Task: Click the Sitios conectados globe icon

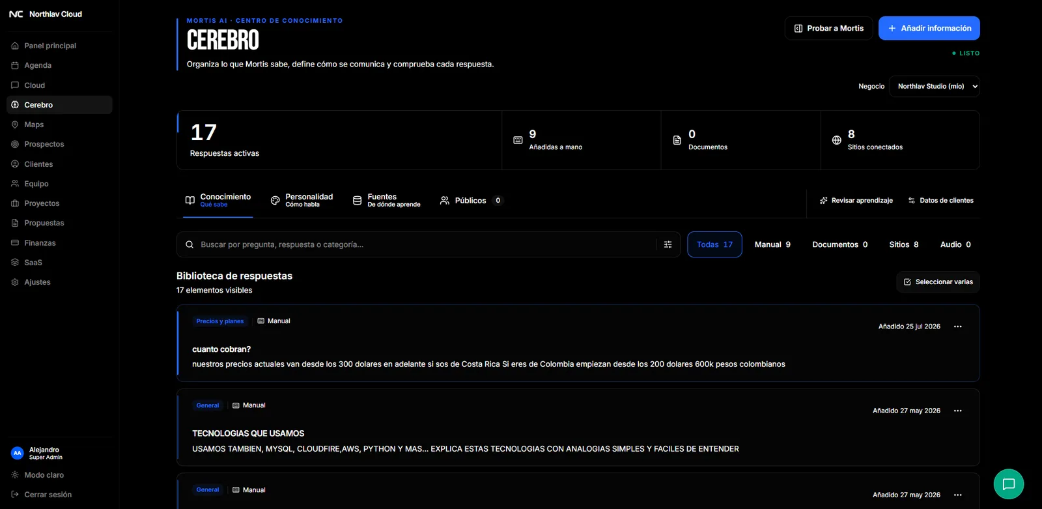Action: click(x=837, y=140)
